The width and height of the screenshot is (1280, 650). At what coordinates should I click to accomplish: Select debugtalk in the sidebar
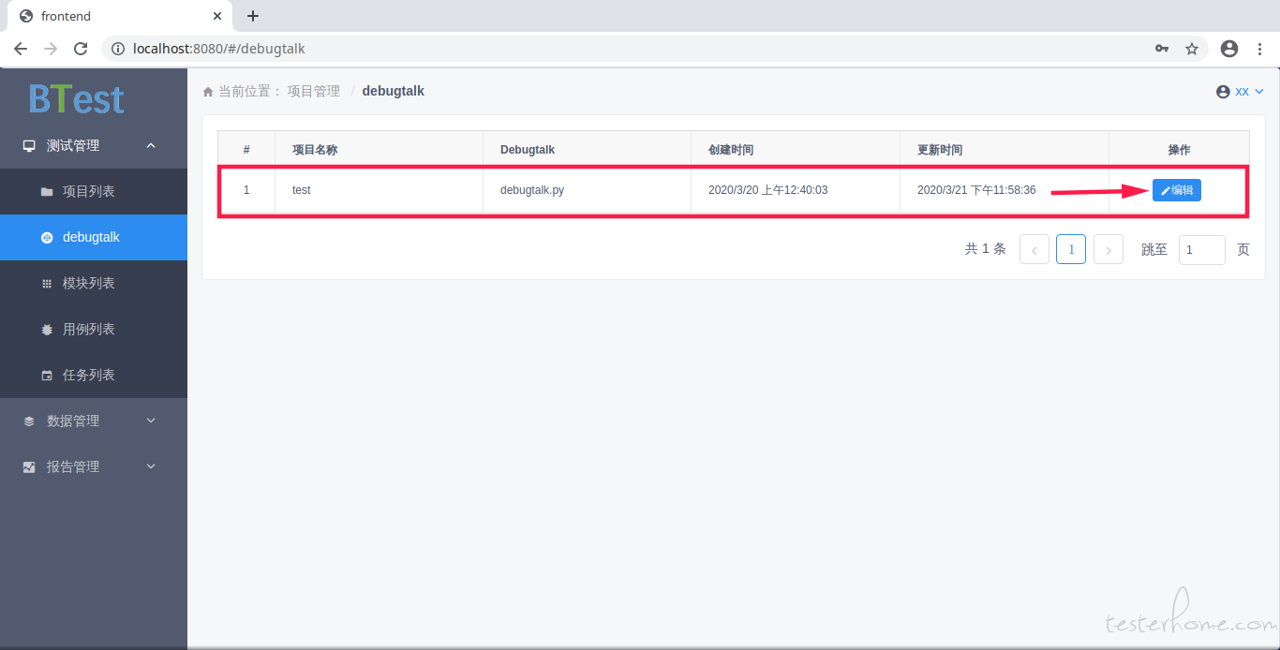pyautogui.click(x=94, y=238)
